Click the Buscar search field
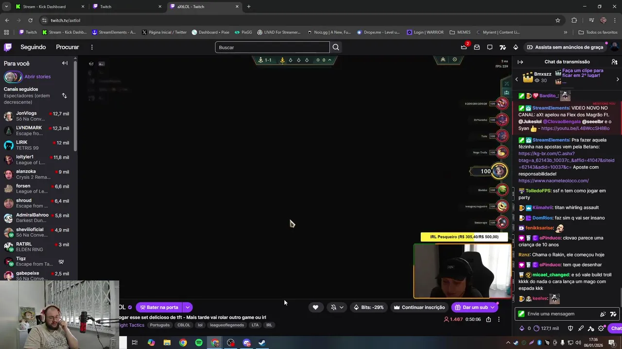Image resolution: width=622 pixels, height=349 pixels. click(x=272, y=47)
